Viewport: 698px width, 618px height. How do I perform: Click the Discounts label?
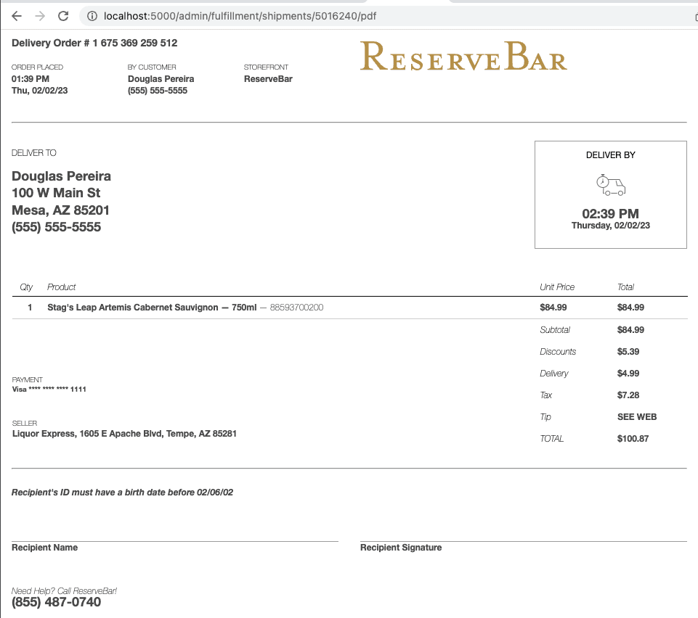pos(558,352)
